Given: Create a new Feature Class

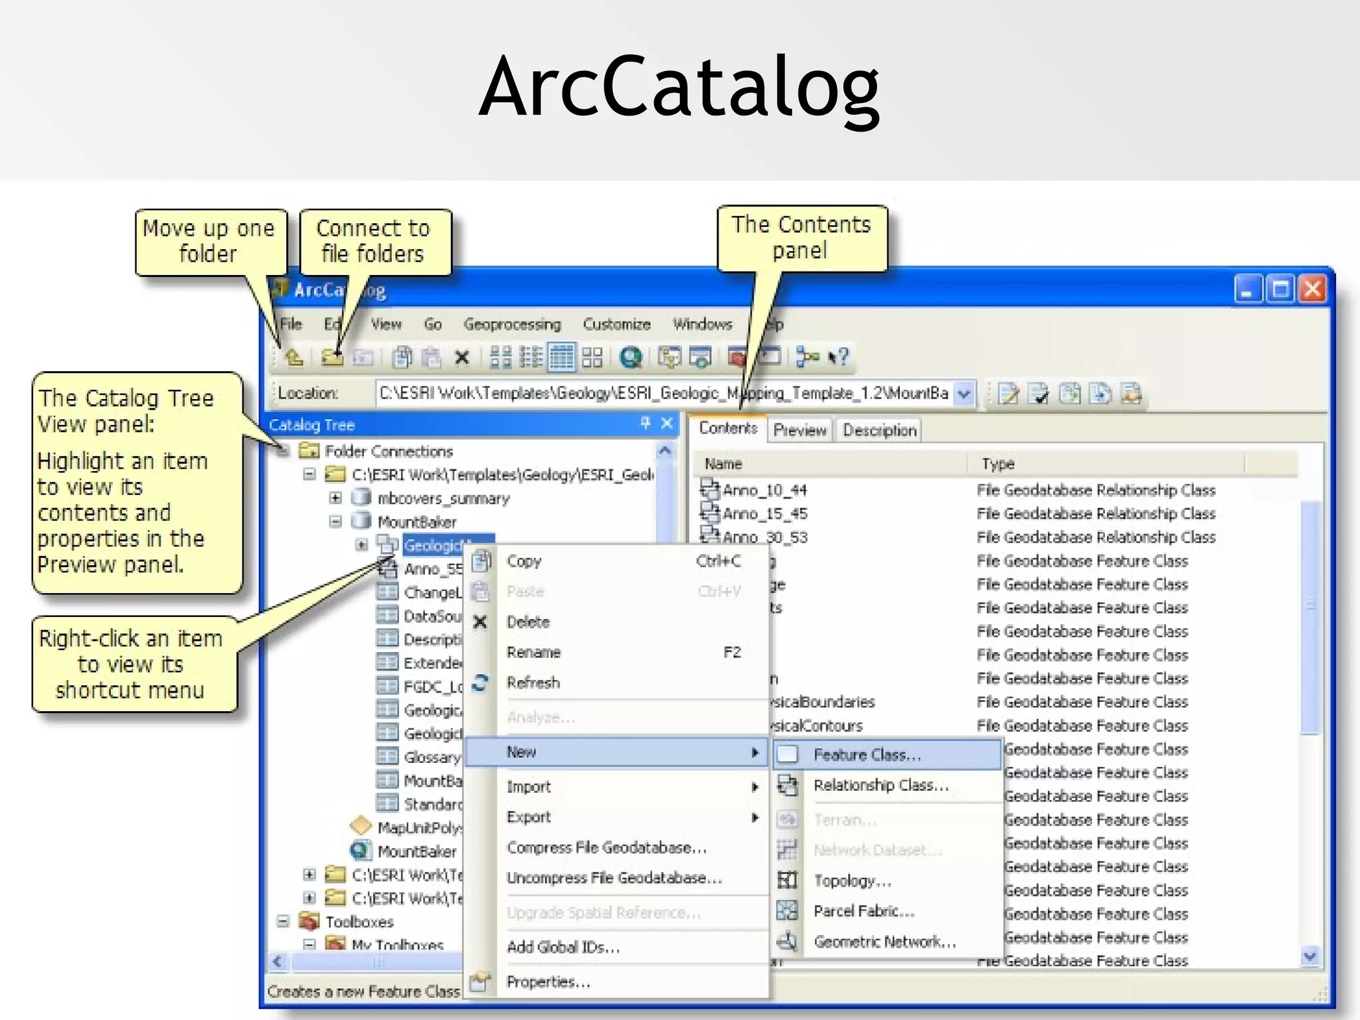Looking at the screenshot, I should pyautogui.click(x=888, y=754).
